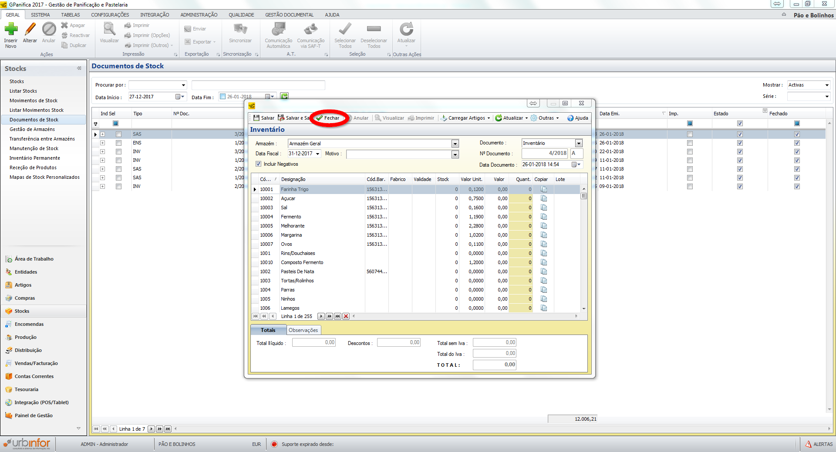Click the Salvar floppy disk icon
This screenshot has width=836, height=452.
pyautogui.click(x=256, y=118)
